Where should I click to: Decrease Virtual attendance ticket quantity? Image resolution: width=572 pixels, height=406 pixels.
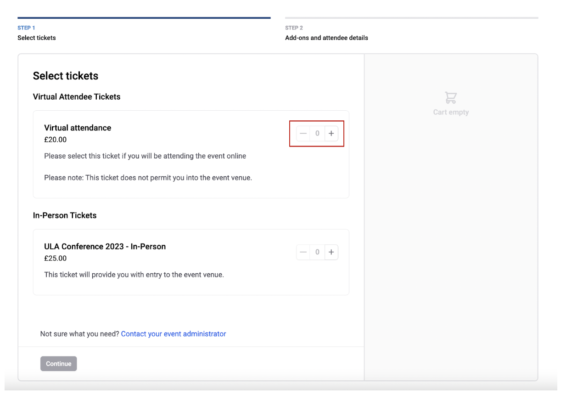(x=303, y=134)
